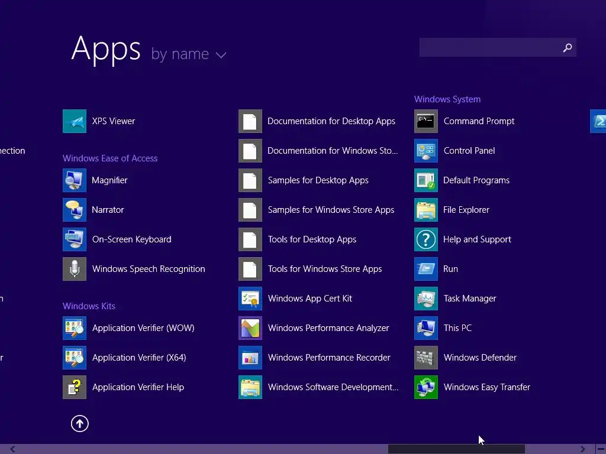Click the scrollbar right arrow
The image size is (606, 454).
click(582, 449)
